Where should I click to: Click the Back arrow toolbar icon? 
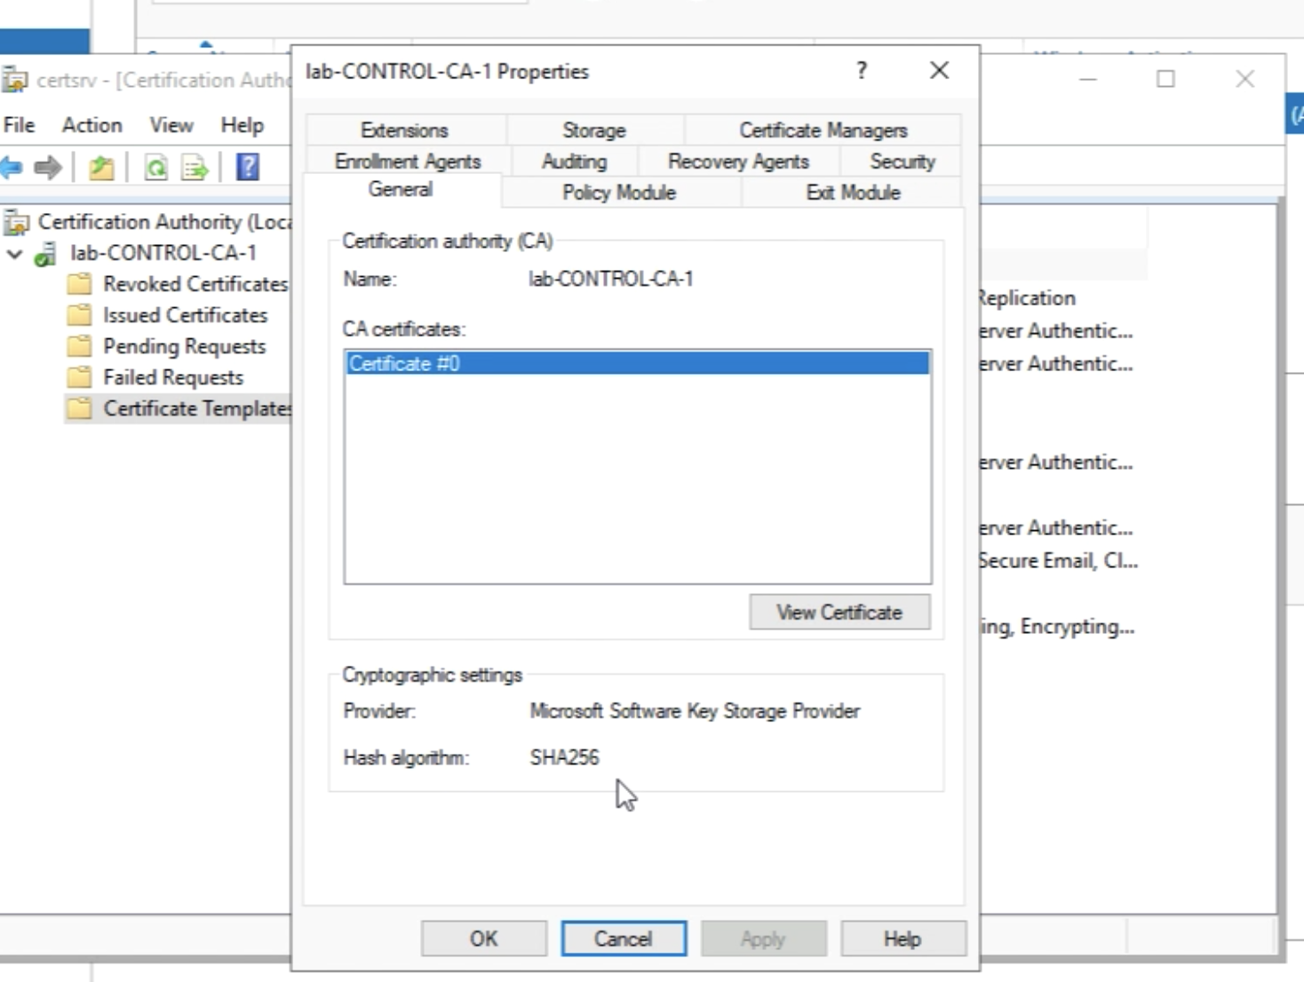(x=12, y=167)
